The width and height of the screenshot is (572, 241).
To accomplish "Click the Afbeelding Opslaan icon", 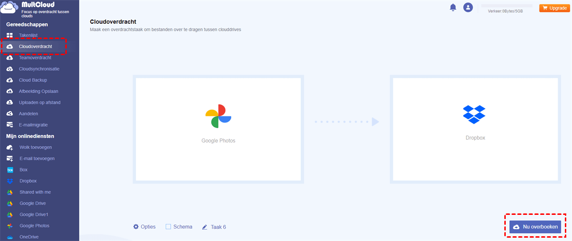I will 10,91.
